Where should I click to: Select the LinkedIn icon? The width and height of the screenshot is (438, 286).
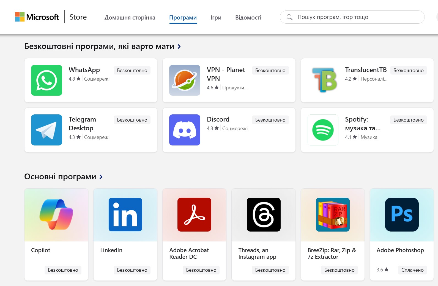[x=125, y=215]
